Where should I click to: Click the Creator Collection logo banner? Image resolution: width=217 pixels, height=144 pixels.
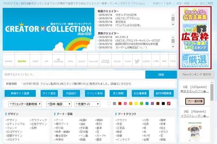[48, 29]
